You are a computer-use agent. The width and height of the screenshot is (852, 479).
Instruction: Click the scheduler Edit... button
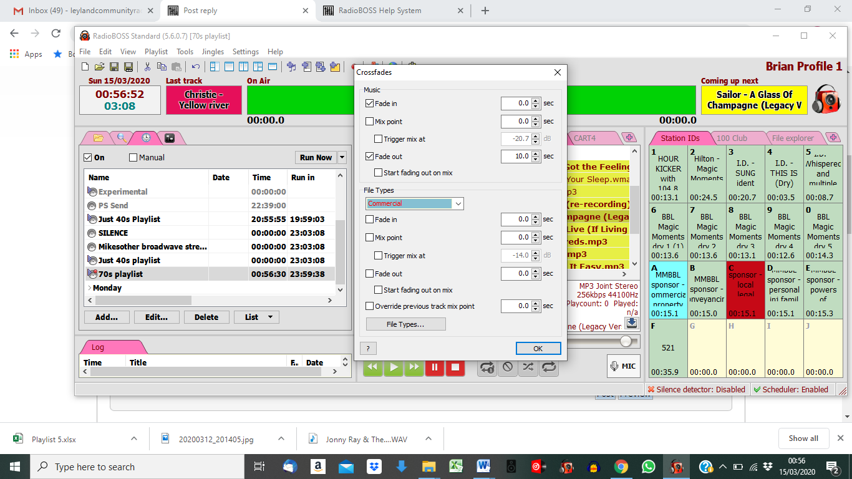157,317
